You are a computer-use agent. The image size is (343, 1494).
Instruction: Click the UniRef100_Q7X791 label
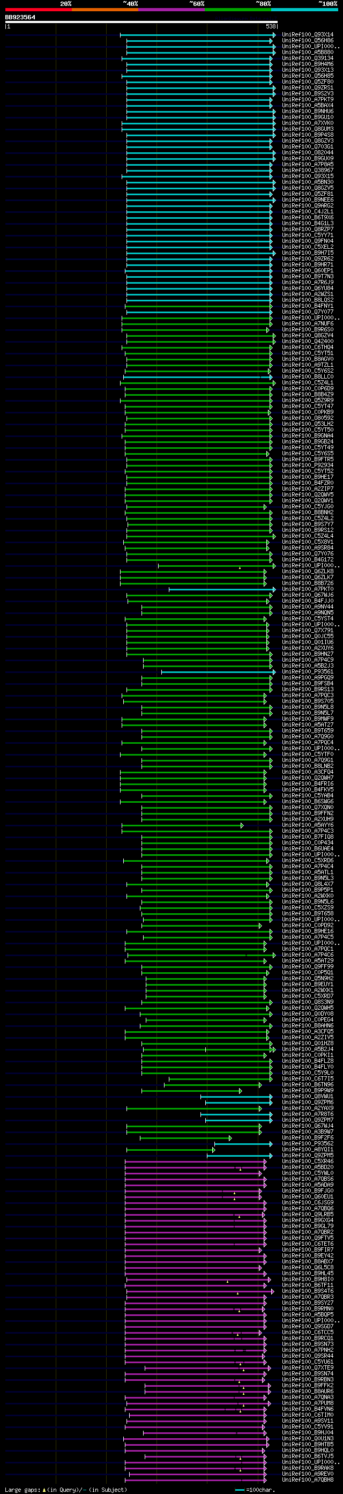[x=308, y=631]
